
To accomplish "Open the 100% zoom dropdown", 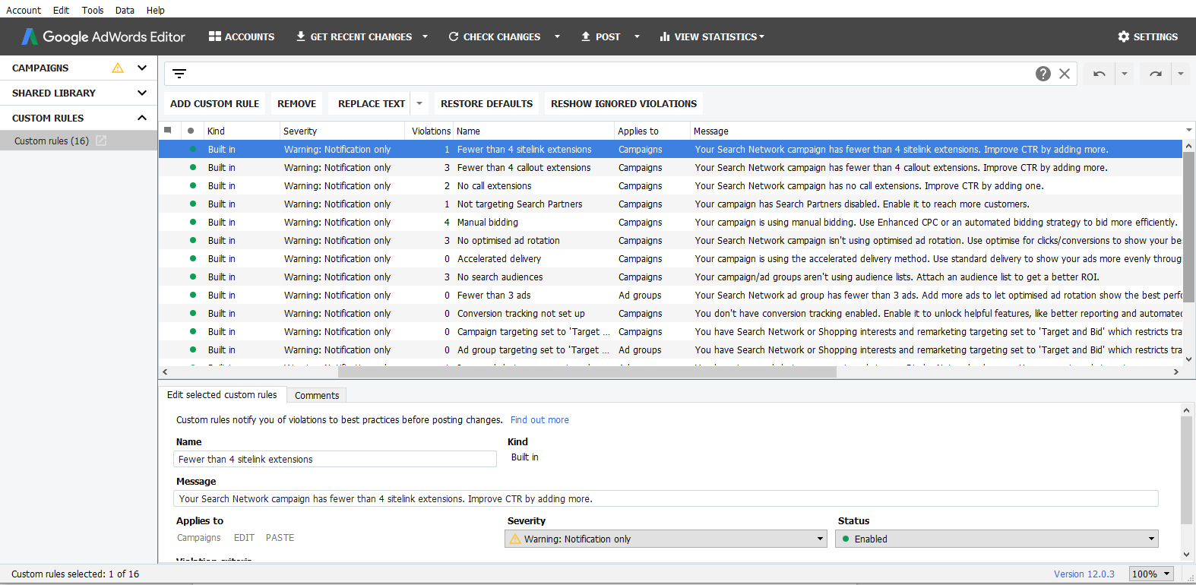I will (x=1151, y=574).
